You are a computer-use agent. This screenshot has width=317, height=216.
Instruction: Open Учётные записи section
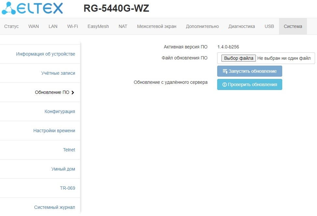click(x=58, y=73)
